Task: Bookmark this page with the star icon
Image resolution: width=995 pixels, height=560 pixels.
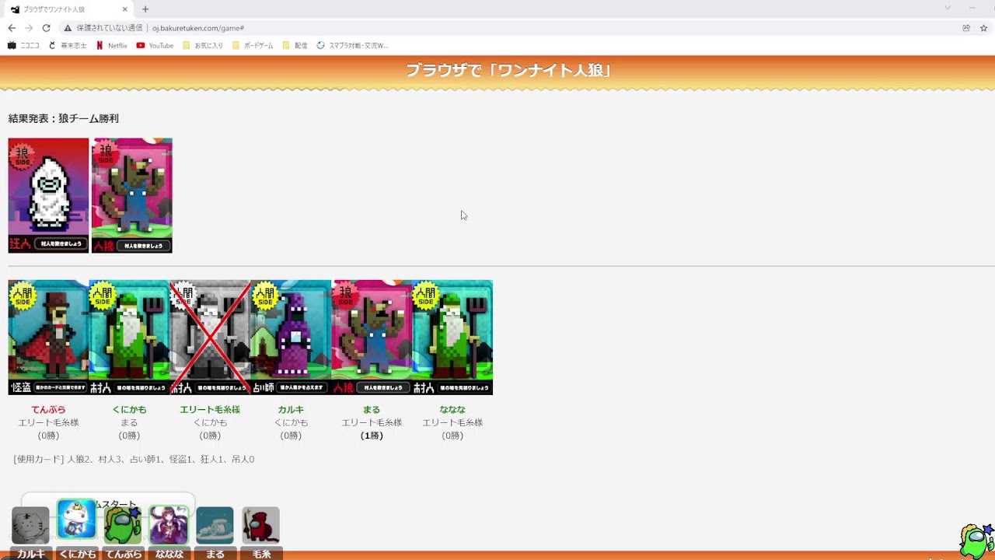Action: [x=983, y=28]
